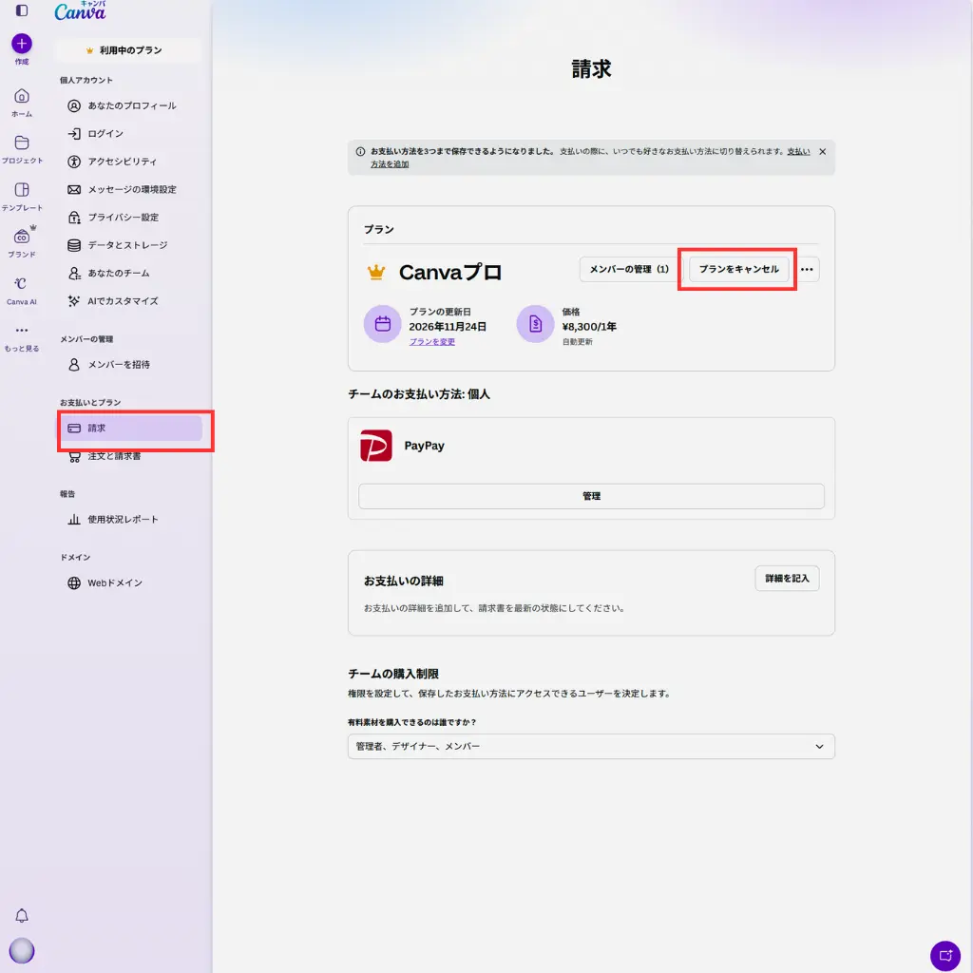973x973 pixels.
Task: Open the 有料素材 purchaser permissions dropdown
Action: (591, 747)
